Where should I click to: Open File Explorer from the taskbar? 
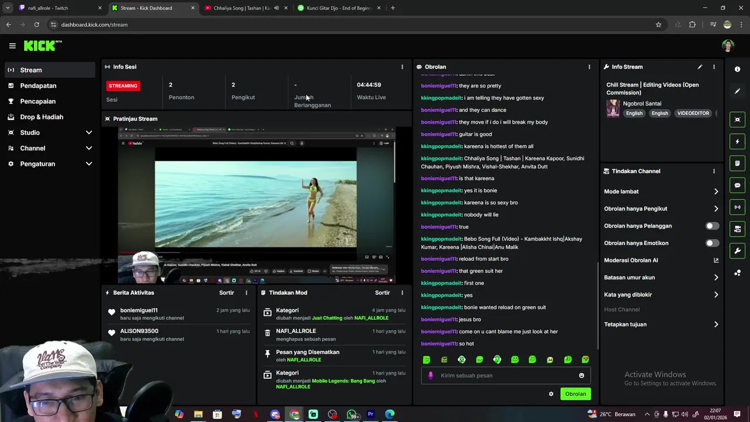[198, 414]
